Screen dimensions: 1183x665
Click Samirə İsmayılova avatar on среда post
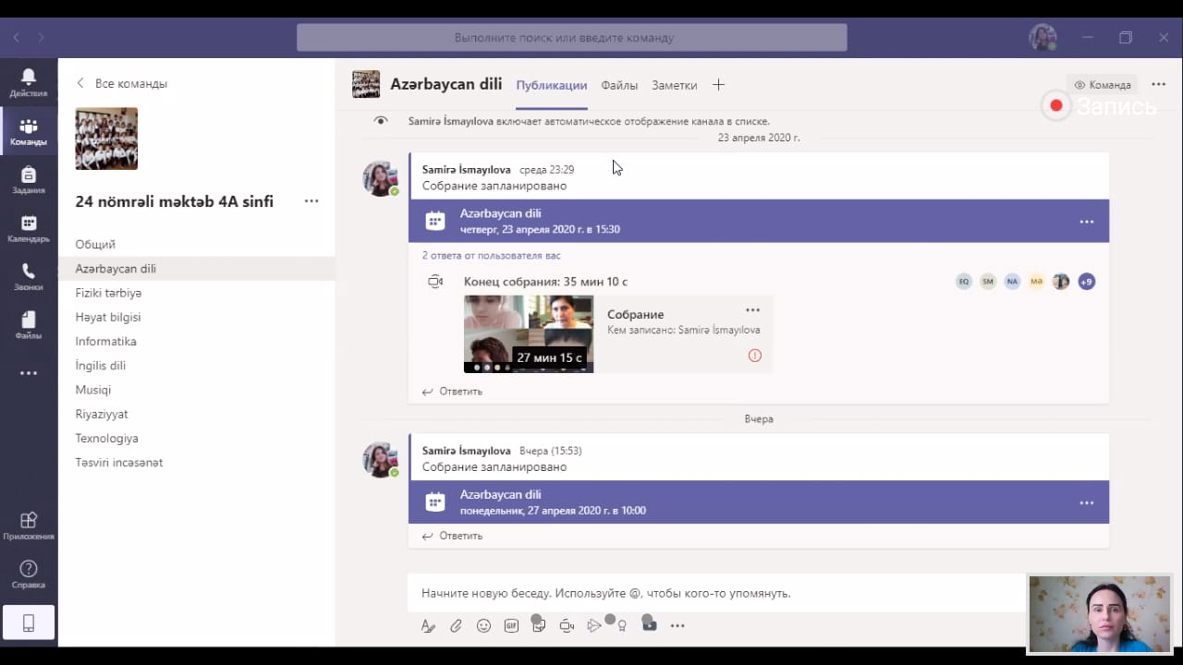380,178
